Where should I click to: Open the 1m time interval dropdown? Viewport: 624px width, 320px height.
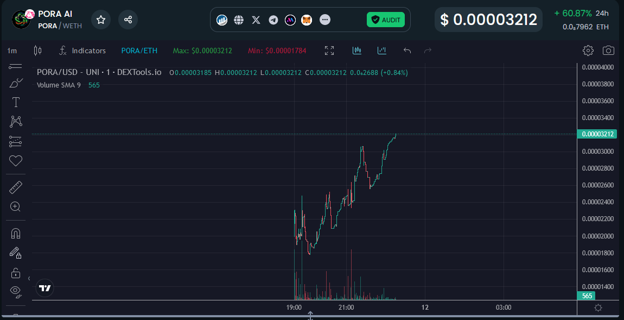(12, 51)
